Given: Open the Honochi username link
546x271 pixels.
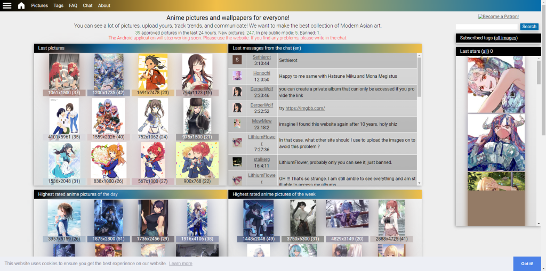Looking at the screenshot, I should pos(261,73).
